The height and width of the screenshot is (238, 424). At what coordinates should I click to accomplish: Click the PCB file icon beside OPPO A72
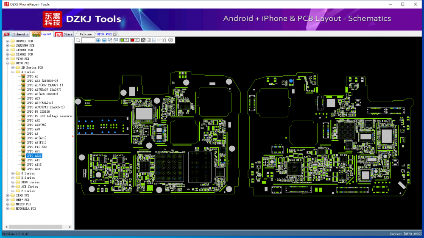23,121
